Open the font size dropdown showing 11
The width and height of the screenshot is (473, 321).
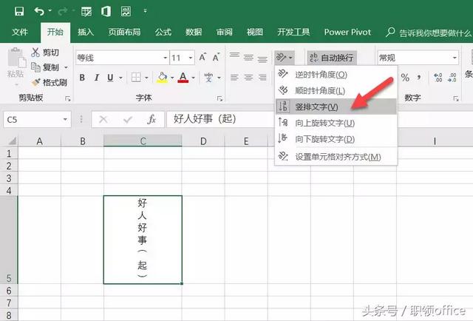tap(191, 58)
